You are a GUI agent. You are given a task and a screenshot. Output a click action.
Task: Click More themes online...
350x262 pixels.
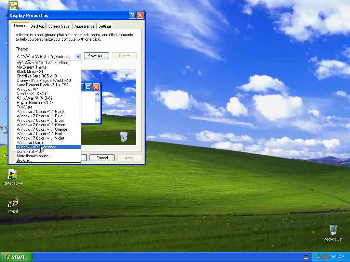coord(49,156)
